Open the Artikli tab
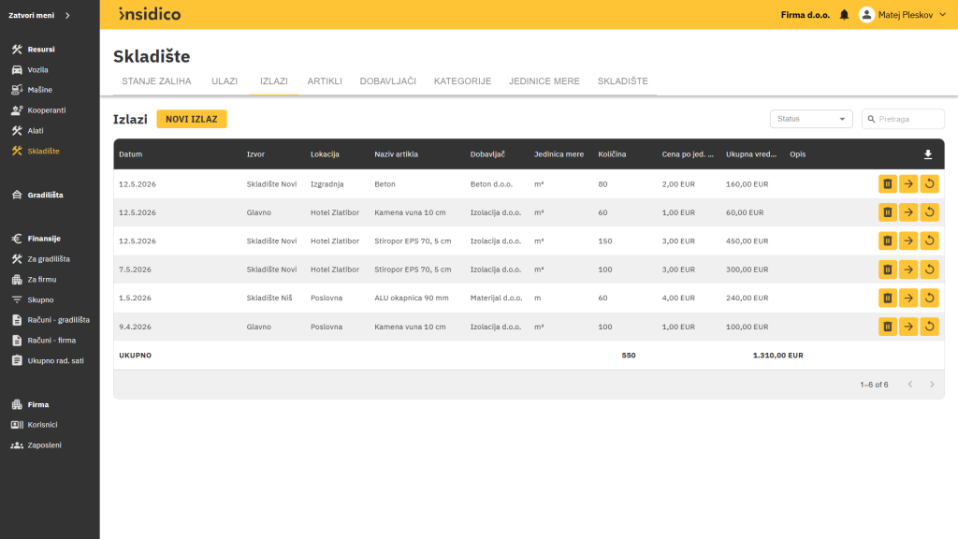Screen dimensions: 958x539 coord(325,81)
